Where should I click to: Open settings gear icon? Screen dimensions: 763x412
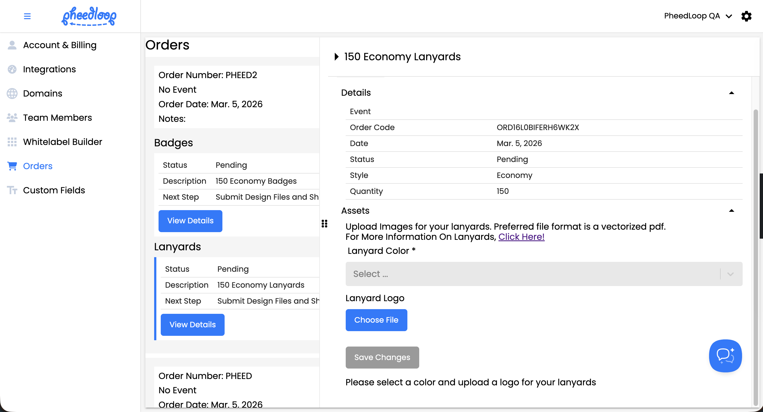(x=746, y=16)
